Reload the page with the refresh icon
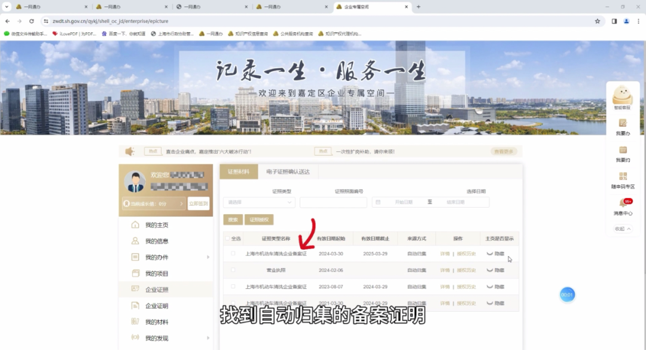 (x=32, y=21)
